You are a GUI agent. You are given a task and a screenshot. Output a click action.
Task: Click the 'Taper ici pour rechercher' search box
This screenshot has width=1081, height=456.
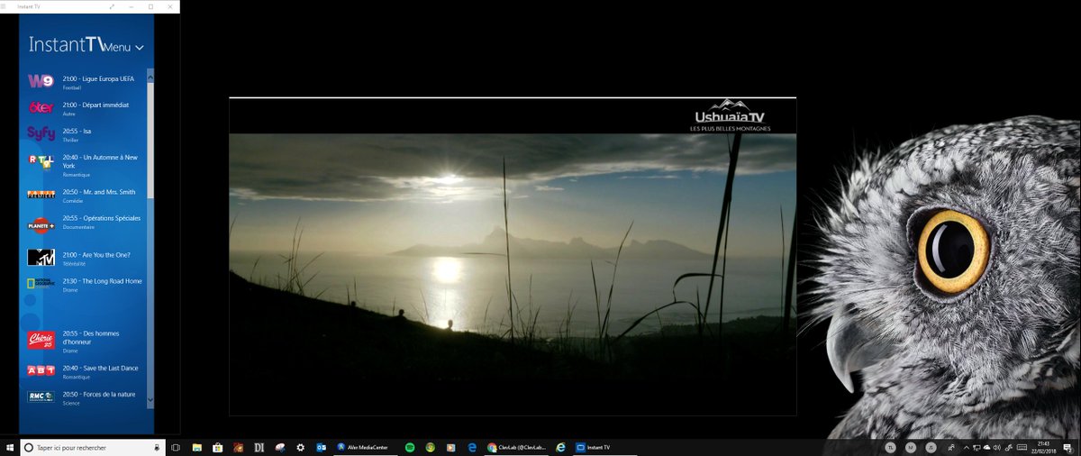(92, 447)
